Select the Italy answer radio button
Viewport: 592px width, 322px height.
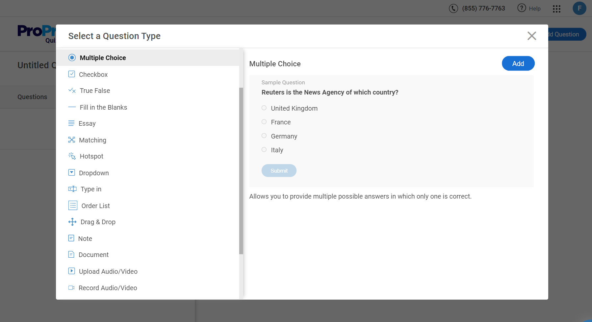[264, 150]
